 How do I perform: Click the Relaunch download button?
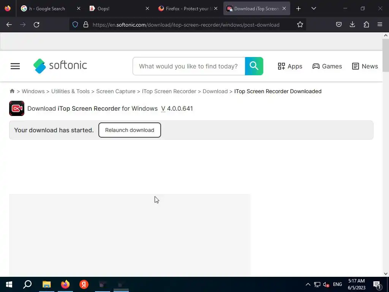pyautogui.click(x=130, y=130)
